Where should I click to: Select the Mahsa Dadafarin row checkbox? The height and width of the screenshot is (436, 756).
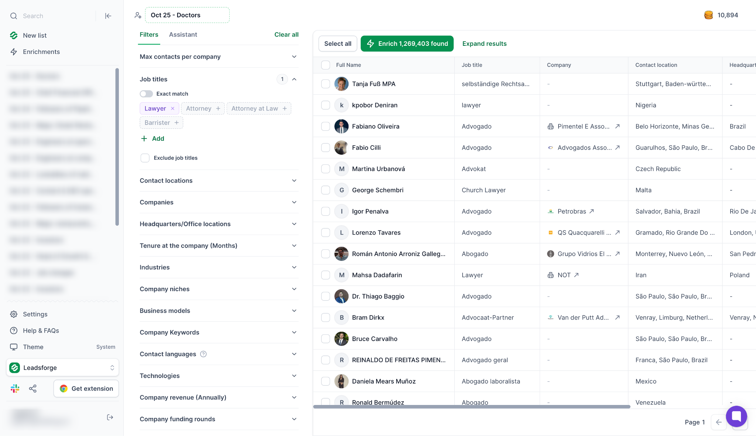[x=326, y=275]
